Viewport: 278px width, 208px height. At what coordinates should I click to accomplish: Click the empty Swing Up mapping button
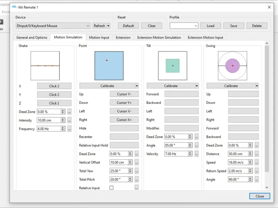click(244, 94)
